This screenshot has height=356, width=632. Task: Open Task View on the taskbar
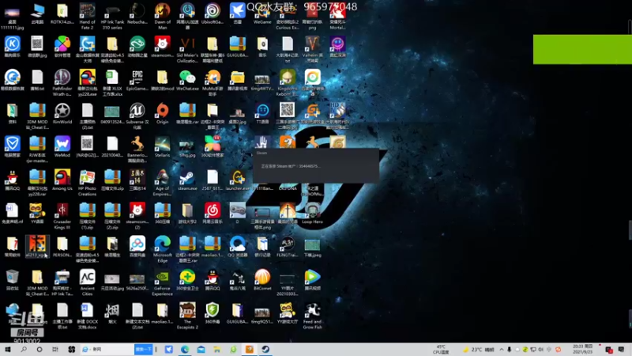[x=55, y=350]
